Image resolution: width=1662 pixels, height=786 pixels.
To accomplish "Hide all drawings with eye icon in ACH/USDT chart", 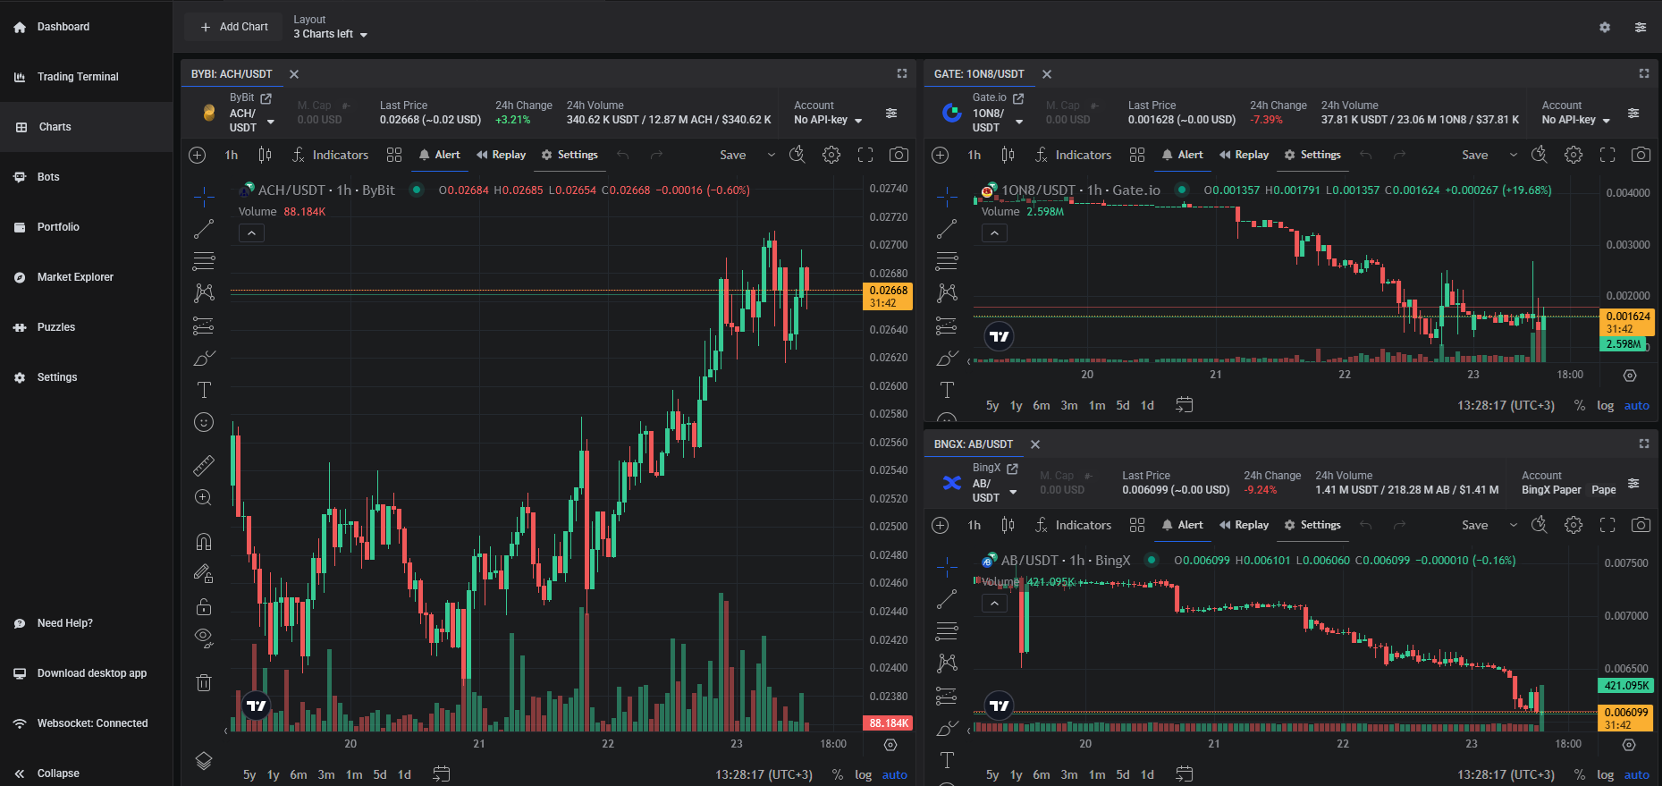I will pyautogui.click(x=204, y=638).
